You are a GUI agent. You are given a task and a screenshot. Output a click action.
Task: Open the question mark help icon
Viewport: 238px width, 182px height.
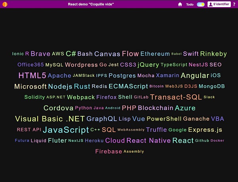coord(234,4)
